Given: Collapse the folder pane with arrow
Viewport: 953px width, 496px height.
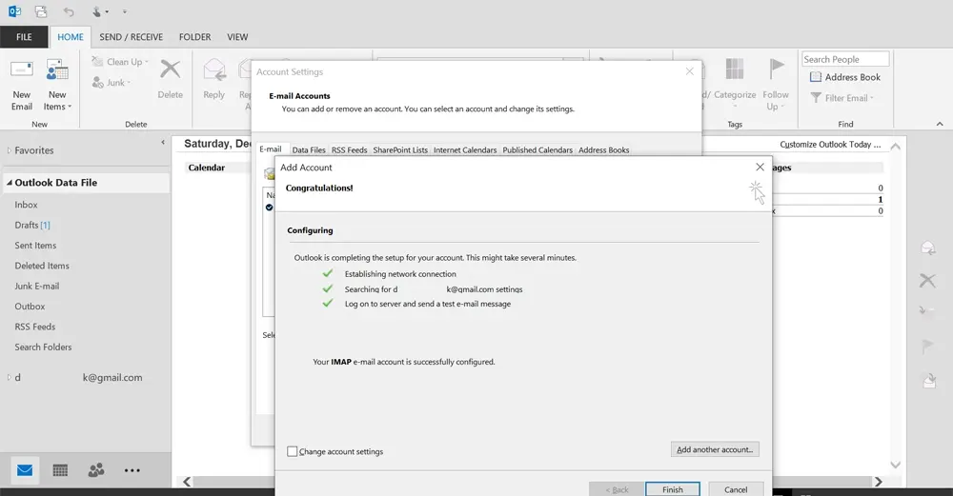Looking at the screenshot, I should point(163,142).
